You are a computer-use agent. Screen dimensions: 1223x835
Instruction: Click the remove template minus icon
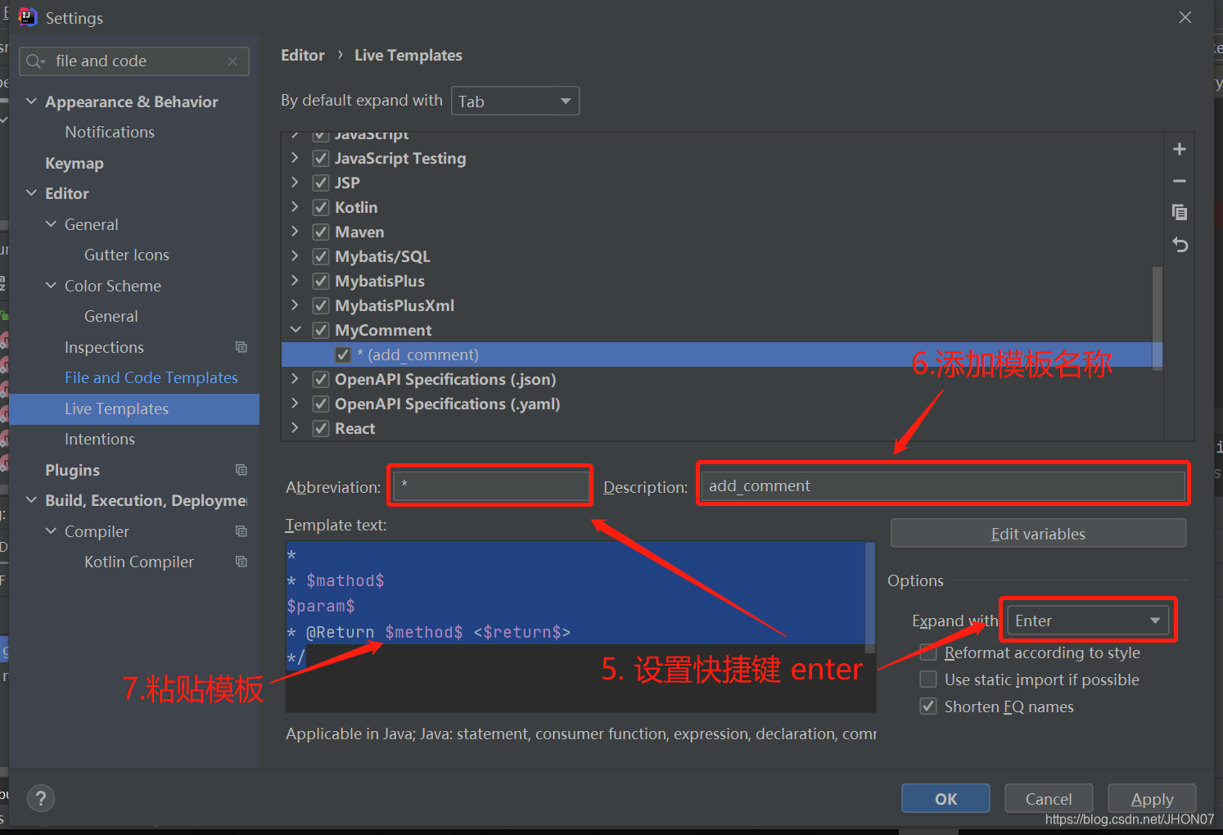click(x=1180, y=181)
